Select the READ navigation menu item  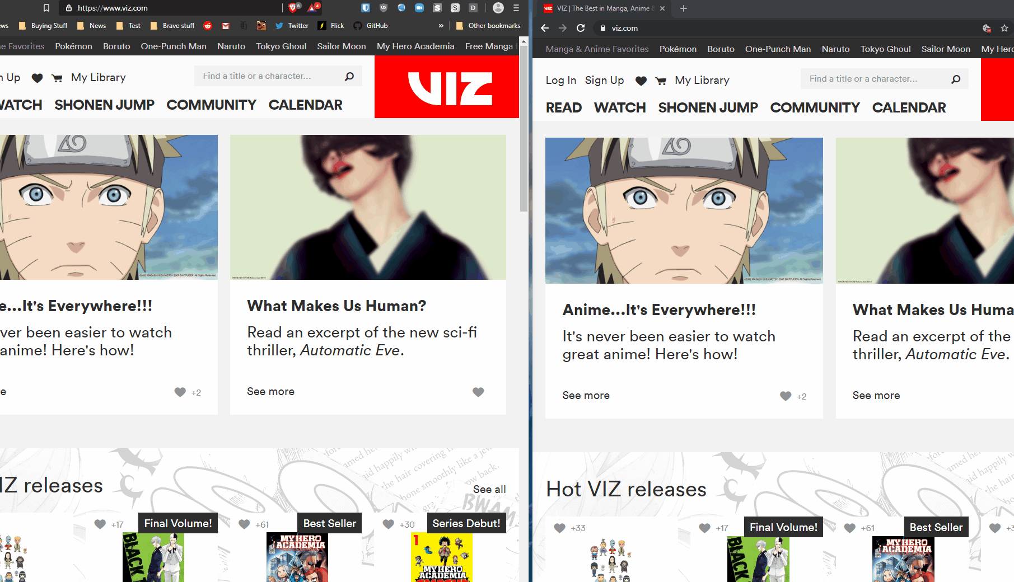pyautogui.click(x=563, y=107)
